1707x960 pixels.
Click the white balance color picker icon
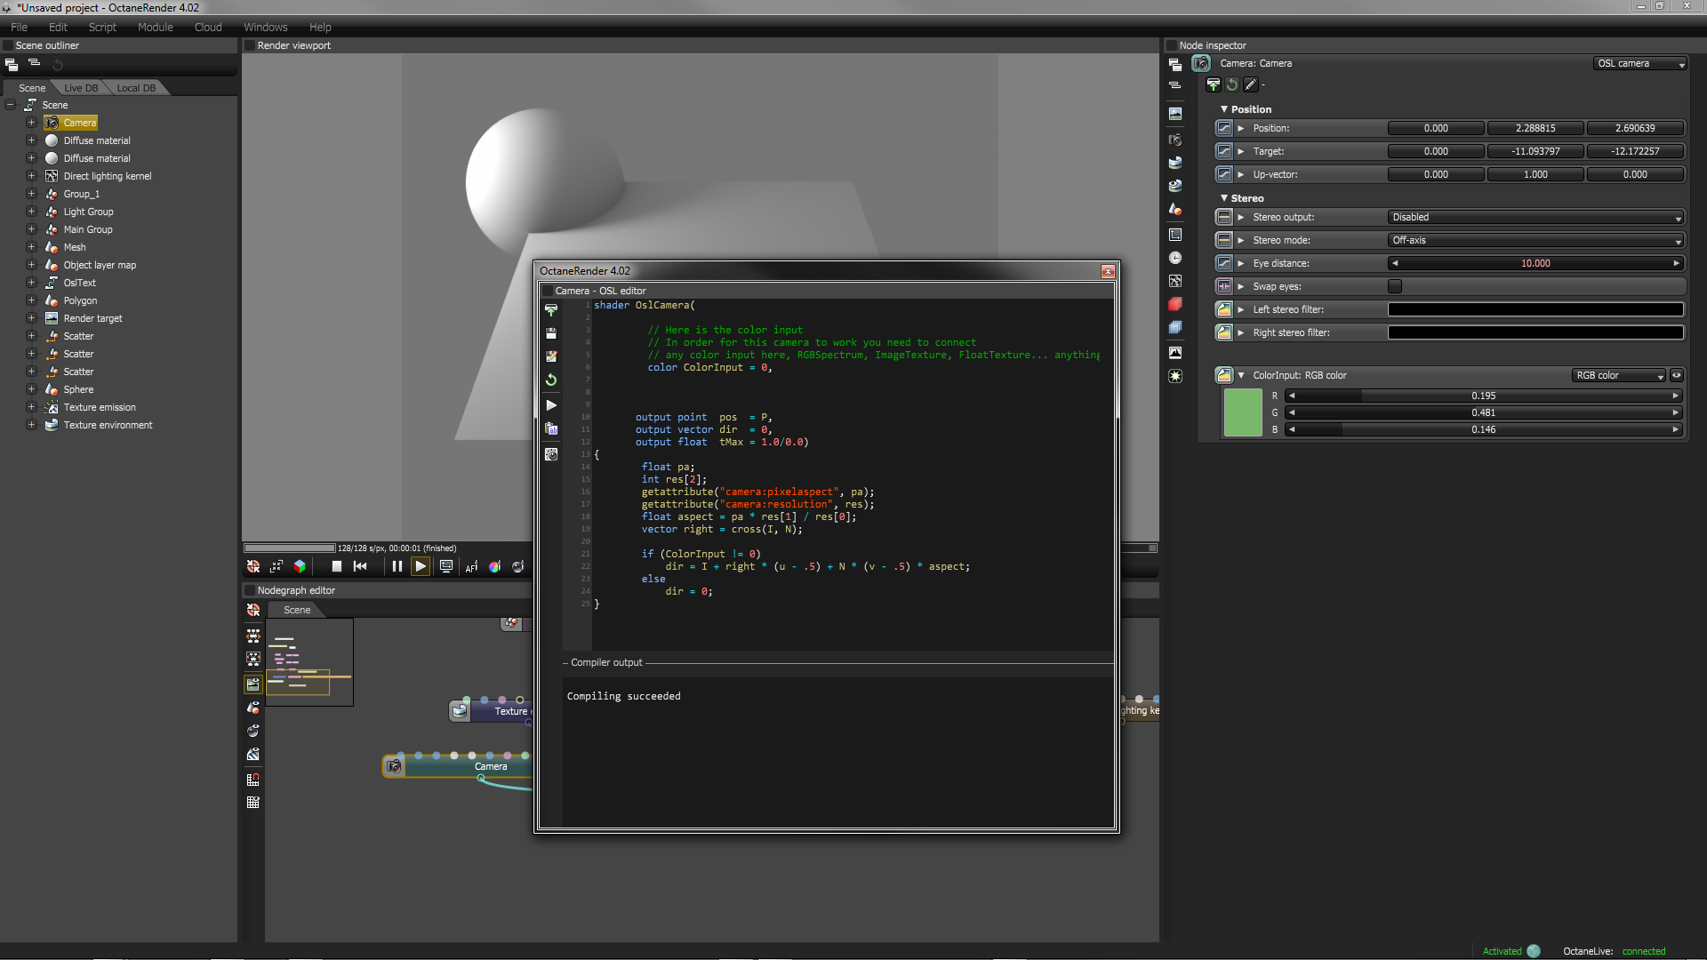point(495,566)
